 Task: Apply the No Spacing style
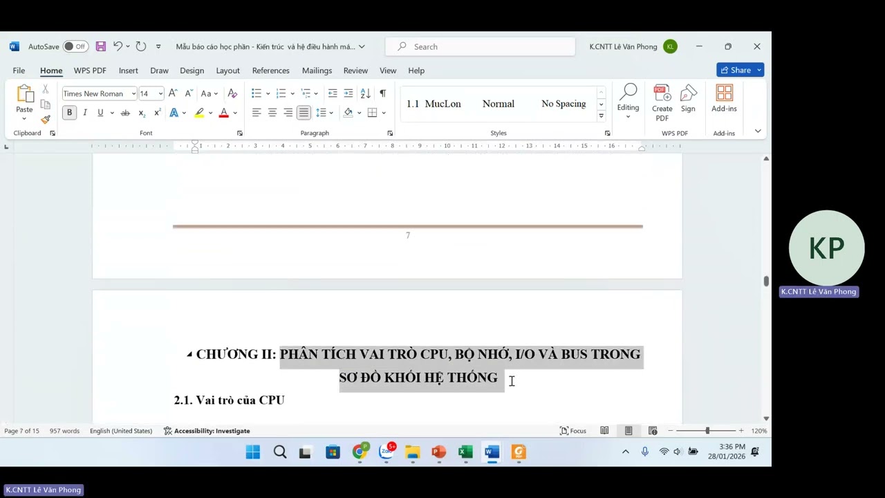coord(563,104)
